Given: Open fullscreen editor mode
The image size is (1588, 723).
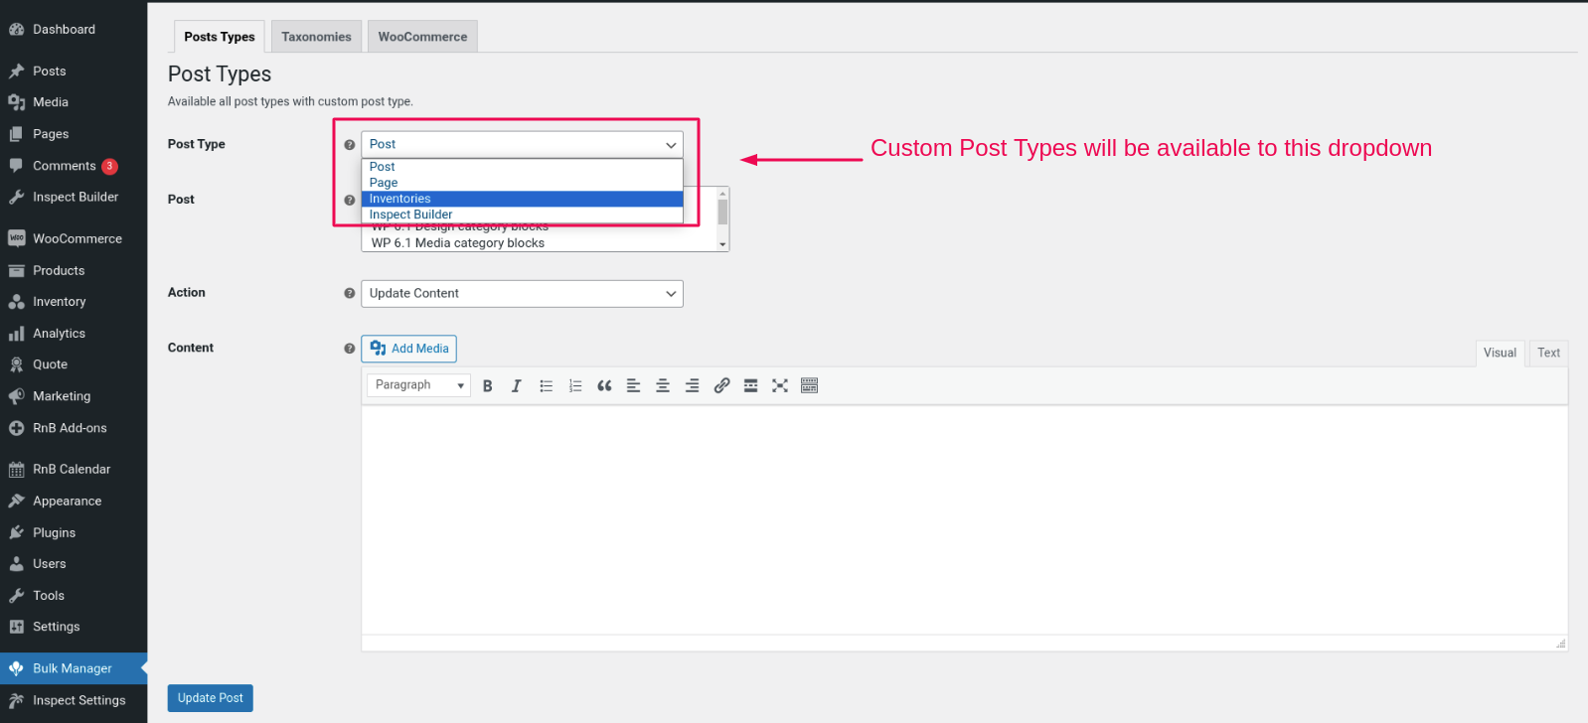Looking at the screenshot, I should click(x=780, y=386).
